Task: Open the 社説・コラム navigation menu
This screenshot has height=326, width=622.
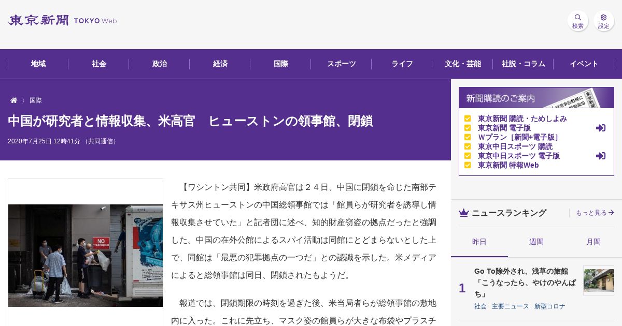Action: [524, 64]
